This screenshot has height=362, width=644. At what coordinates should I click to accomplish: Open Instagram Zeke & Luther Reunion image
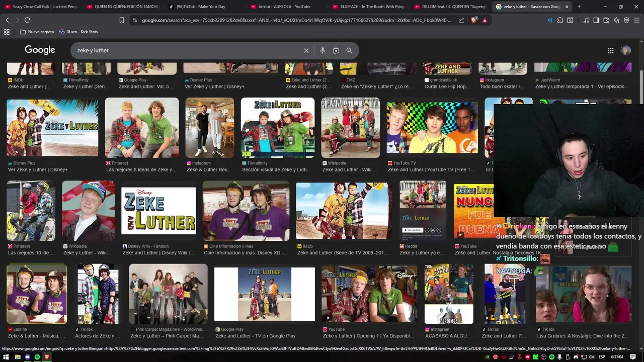(x=209, y=128)
